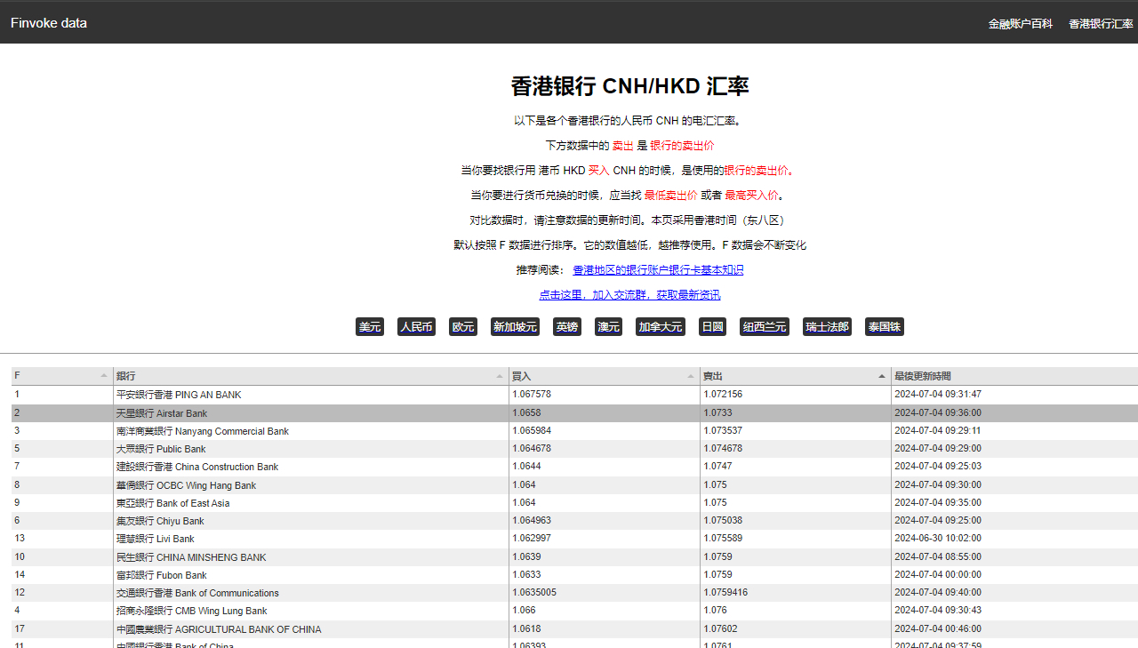Sort the table by the F column
The height and width of the screenshot is (648, 1138).
(x=61, y=376)
